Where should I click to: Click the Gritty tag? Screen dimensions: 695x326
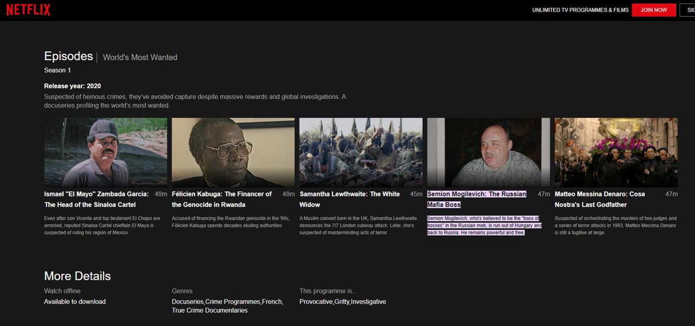coord(341,302)
